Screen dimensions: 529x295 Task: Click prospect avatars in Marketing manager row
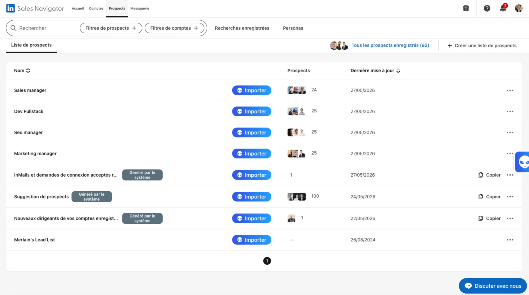click(297, 154)
